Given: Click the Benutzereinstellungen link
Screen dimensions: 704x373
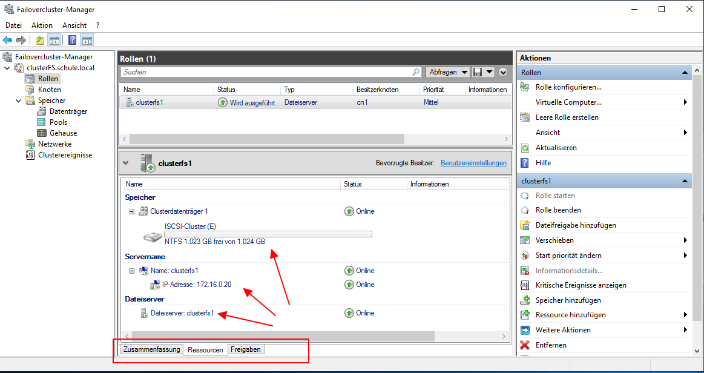Looking at the screenshot, I should [x=474, y=162].
